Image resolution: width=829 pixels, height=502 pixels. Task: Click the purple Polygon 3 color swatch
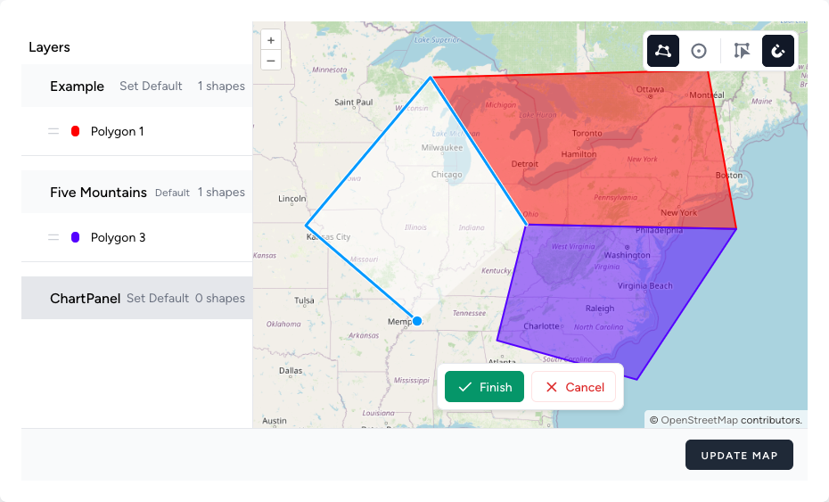pos(75,237)
